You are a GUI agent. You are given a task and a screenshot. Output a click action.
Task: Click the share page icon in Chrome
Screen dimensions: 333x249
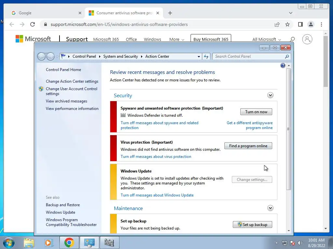[x=277, y=24]
